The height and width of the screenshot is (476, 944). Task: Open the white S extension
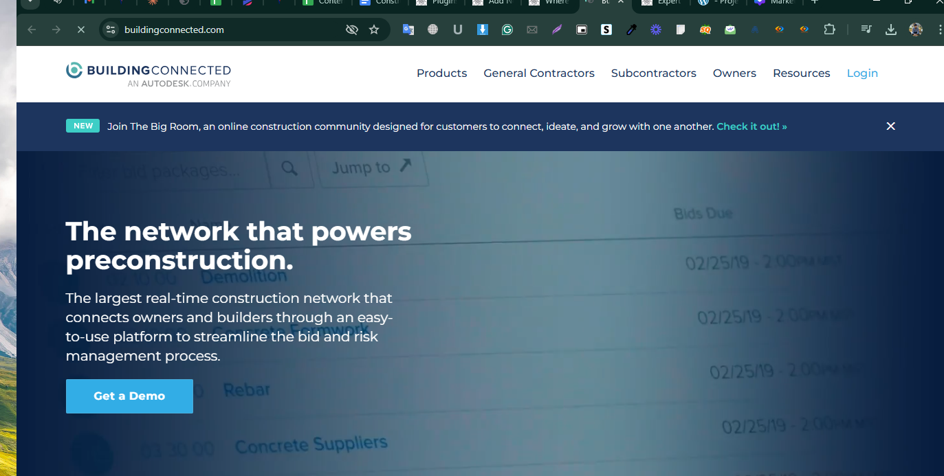point(606,30)
